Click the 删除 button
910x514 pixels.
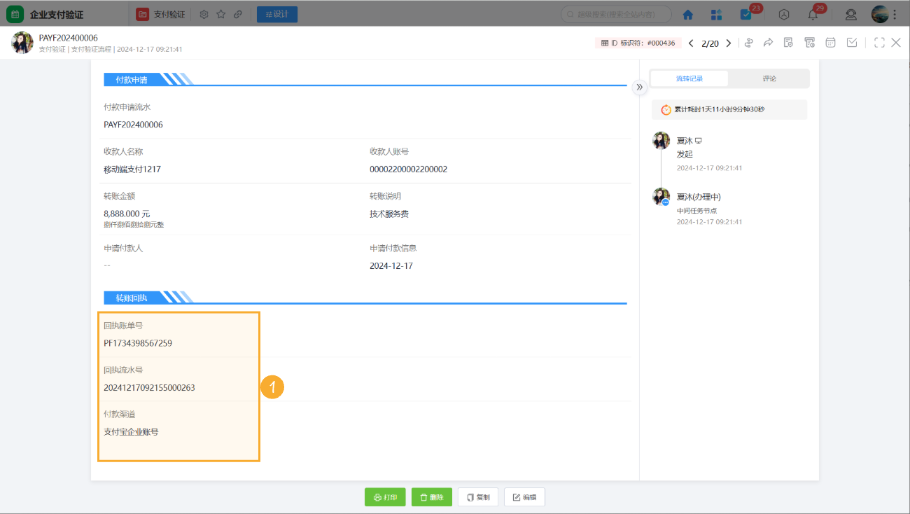(431, 497)
